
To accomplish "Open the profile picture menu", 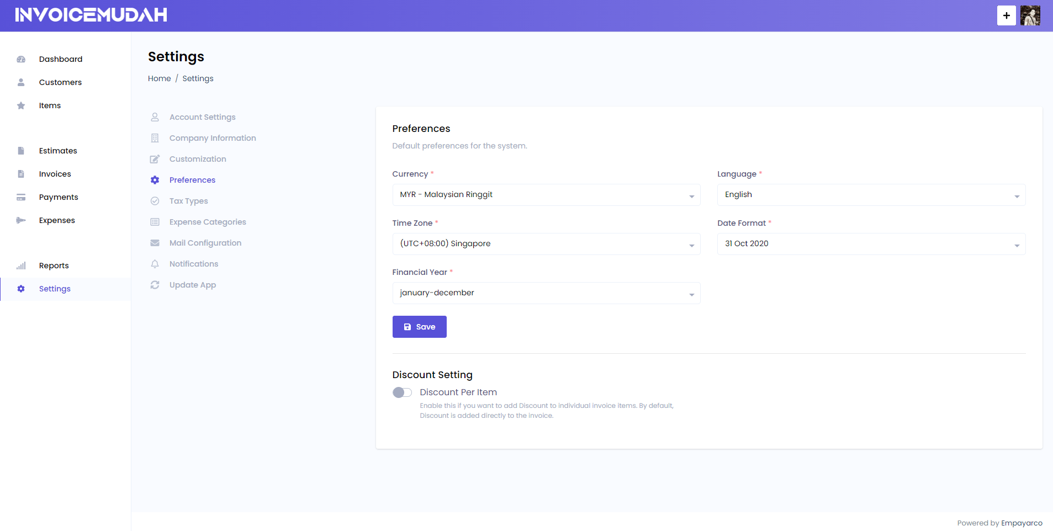I will pyautogui.click(x=1031, y=15).
